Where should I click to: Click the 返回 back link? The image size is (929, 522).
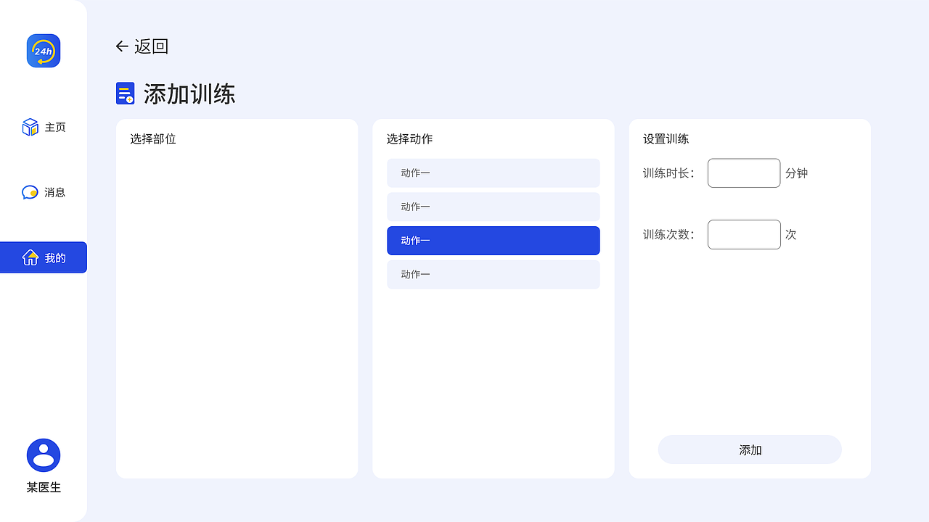pos(150,46)
